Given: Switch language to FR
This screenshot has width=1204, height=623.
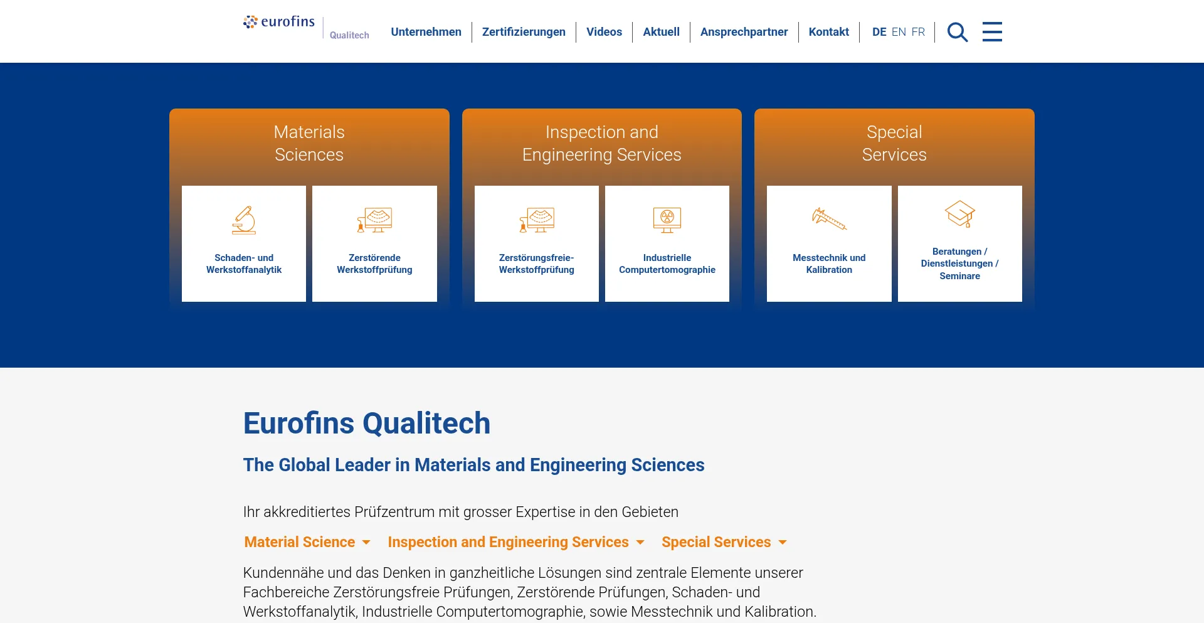Looking at the screenshot, I should (x=918, y=32).
